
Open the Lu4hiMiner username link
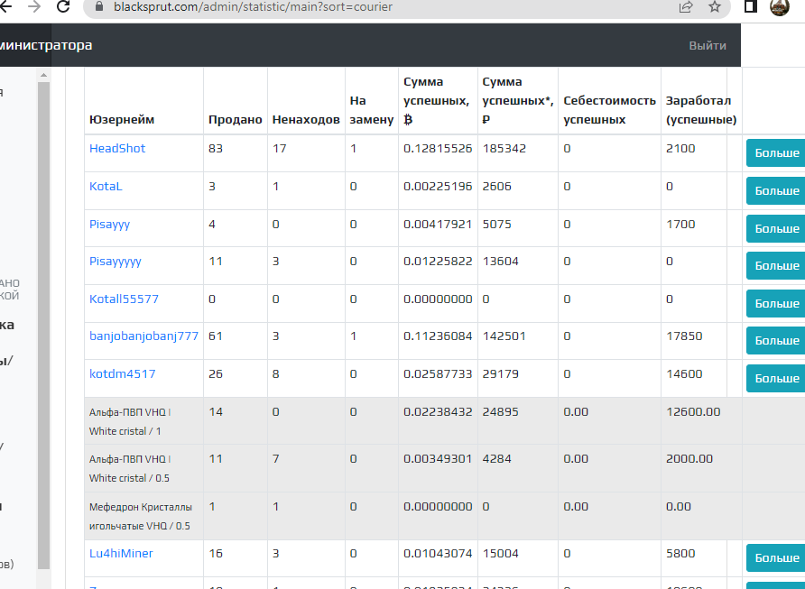121,554
